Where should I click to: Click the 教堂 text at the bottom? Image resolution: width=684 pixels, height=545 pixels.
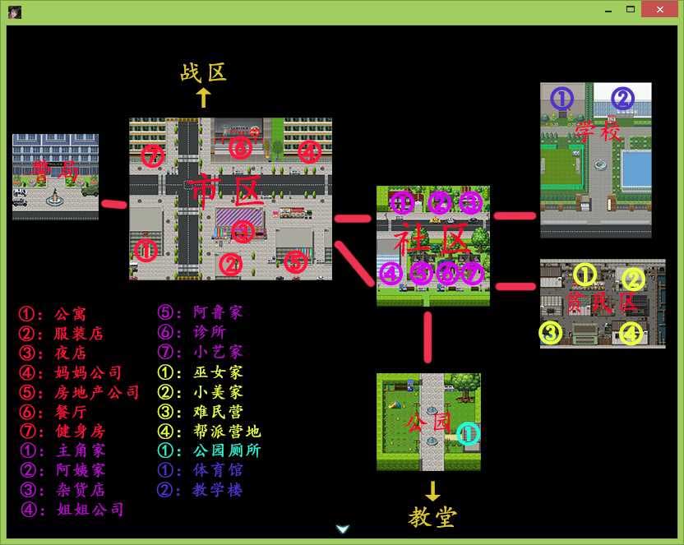click(432, 516)
